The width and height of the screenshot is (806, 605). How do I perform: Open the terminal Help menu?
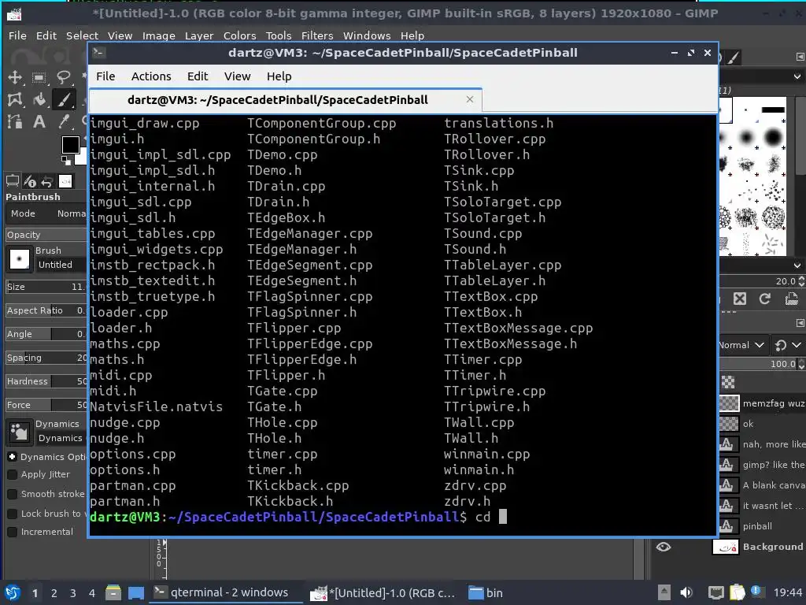pyautogui.click(x=279, y=76)
